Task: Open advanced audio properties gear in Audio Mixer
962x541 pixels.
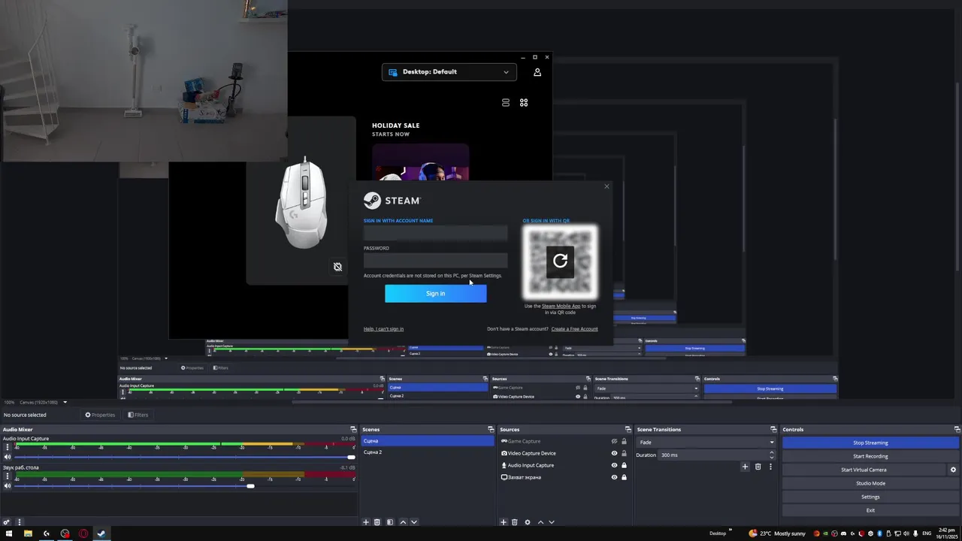Action: (7, 522)
